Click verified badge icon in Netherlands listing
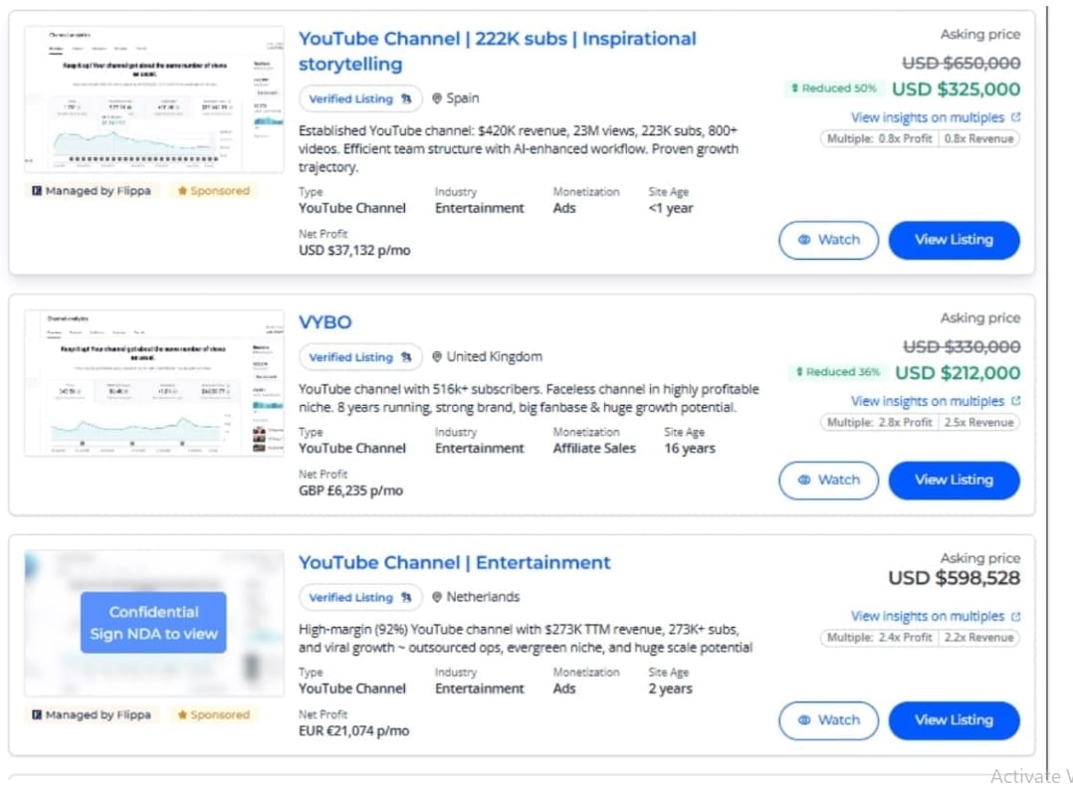Screen dimensions: 1073x790 pyautogui.click(x=406, y=598)
